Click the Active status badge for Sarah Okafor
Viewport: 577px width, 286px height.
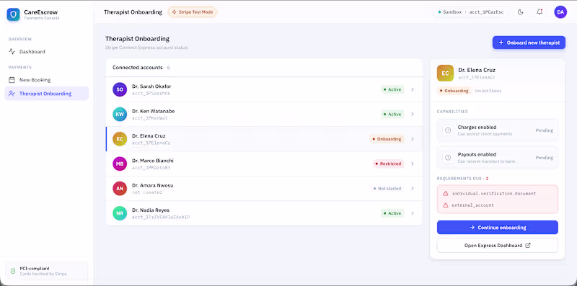(392, 89)
